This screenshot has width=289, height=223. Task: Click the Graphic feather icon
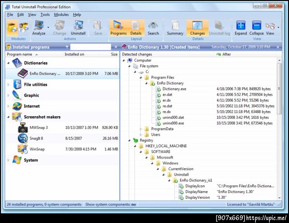click(17, 96)
